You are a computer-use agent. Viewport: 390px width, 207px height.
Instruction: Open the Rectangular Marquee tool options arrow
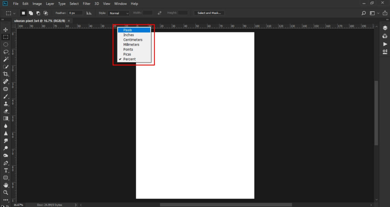(14, 13)
